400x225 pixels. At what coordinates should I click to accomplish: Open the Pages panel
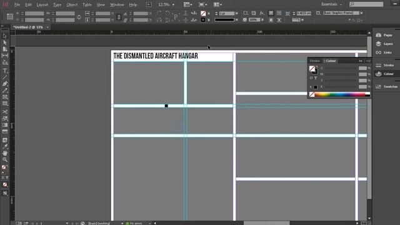[384, 35]
